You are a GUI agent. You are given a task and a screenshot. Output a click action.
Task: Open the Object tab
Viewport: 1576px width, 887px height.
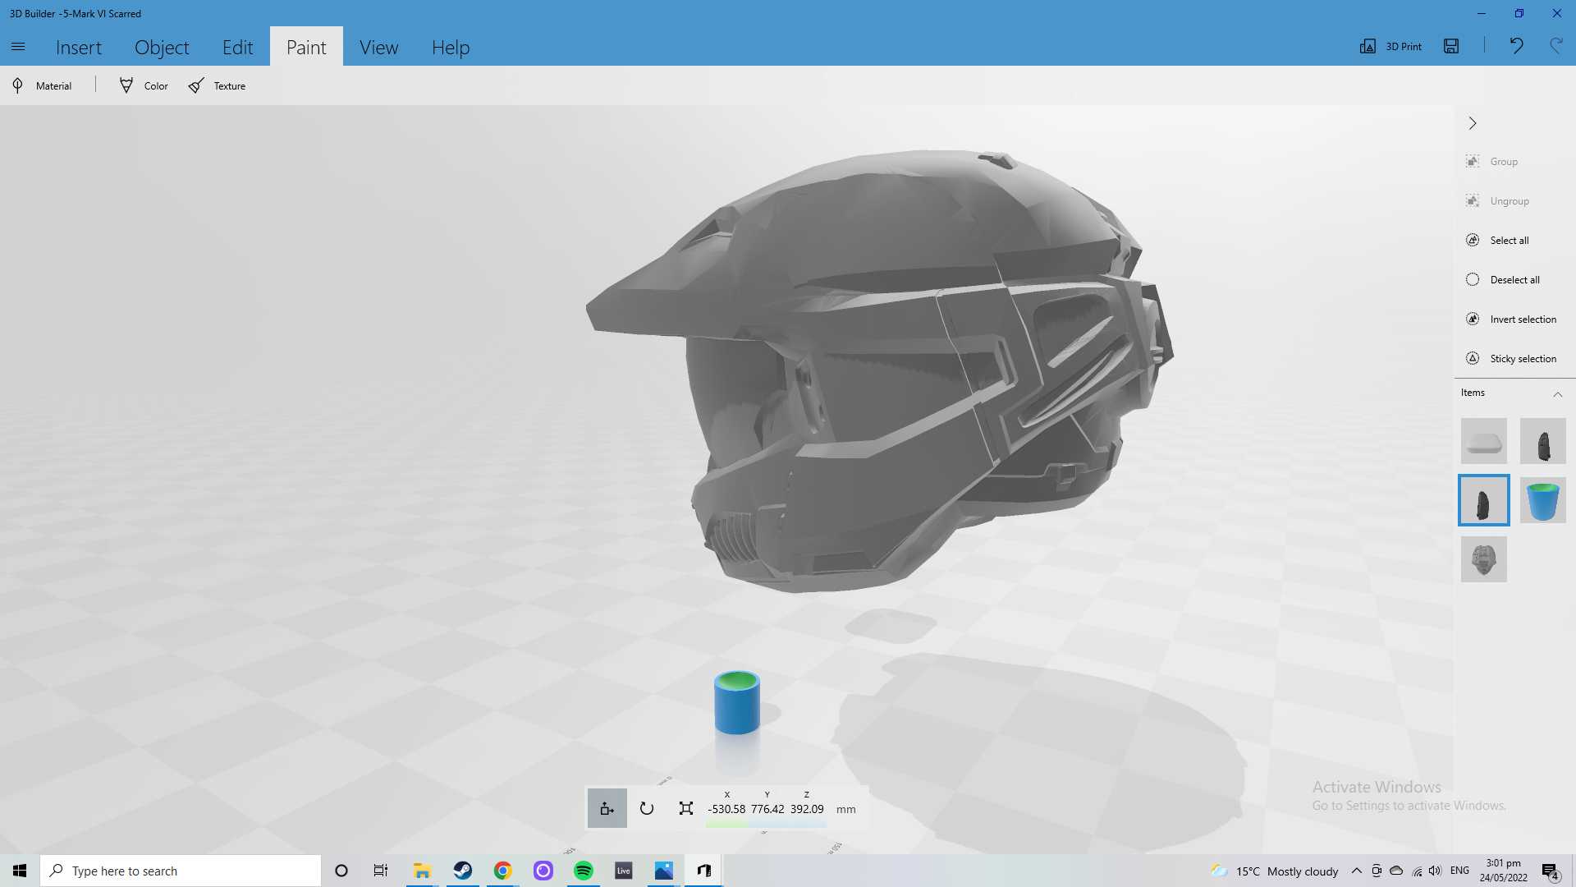click(162, 47)
